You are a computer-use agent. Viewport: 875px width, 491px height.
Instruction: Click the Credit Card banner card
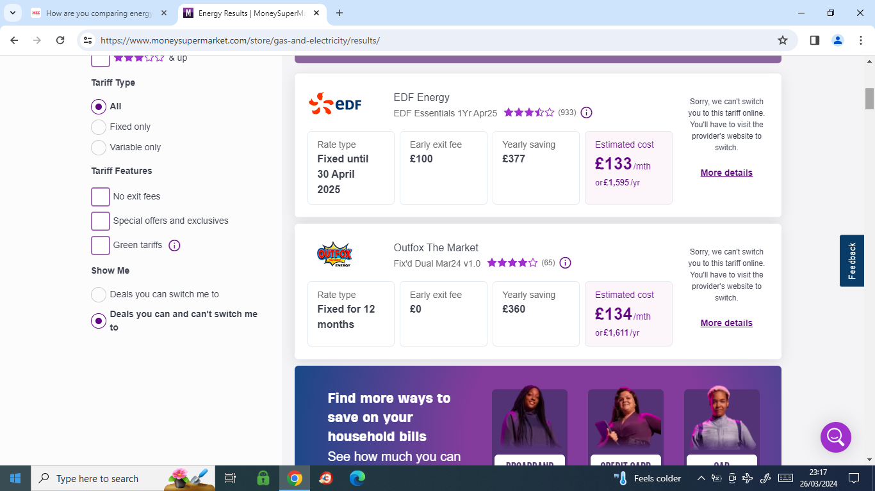tap(626, 427)
